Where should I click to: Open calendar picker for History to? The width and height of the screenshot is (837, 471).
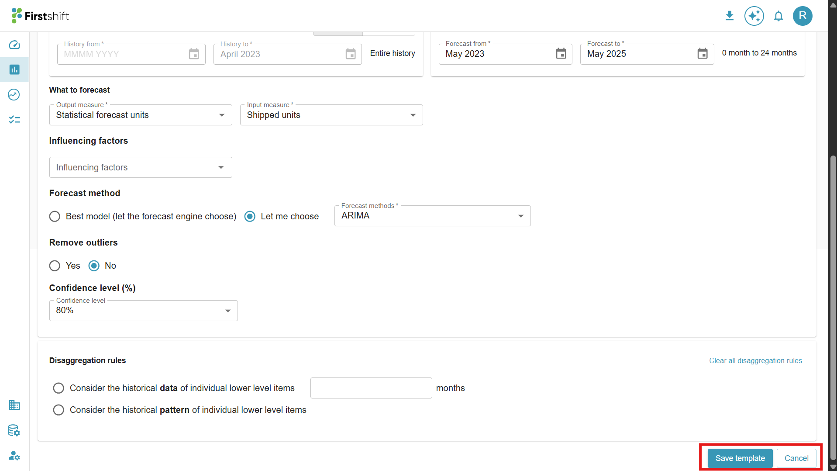coord(351,54)
